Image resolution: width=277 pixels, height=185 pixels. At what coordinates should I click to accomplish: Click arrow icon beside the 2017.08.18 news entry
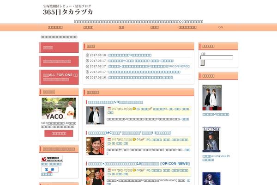(x=87, y=55)
